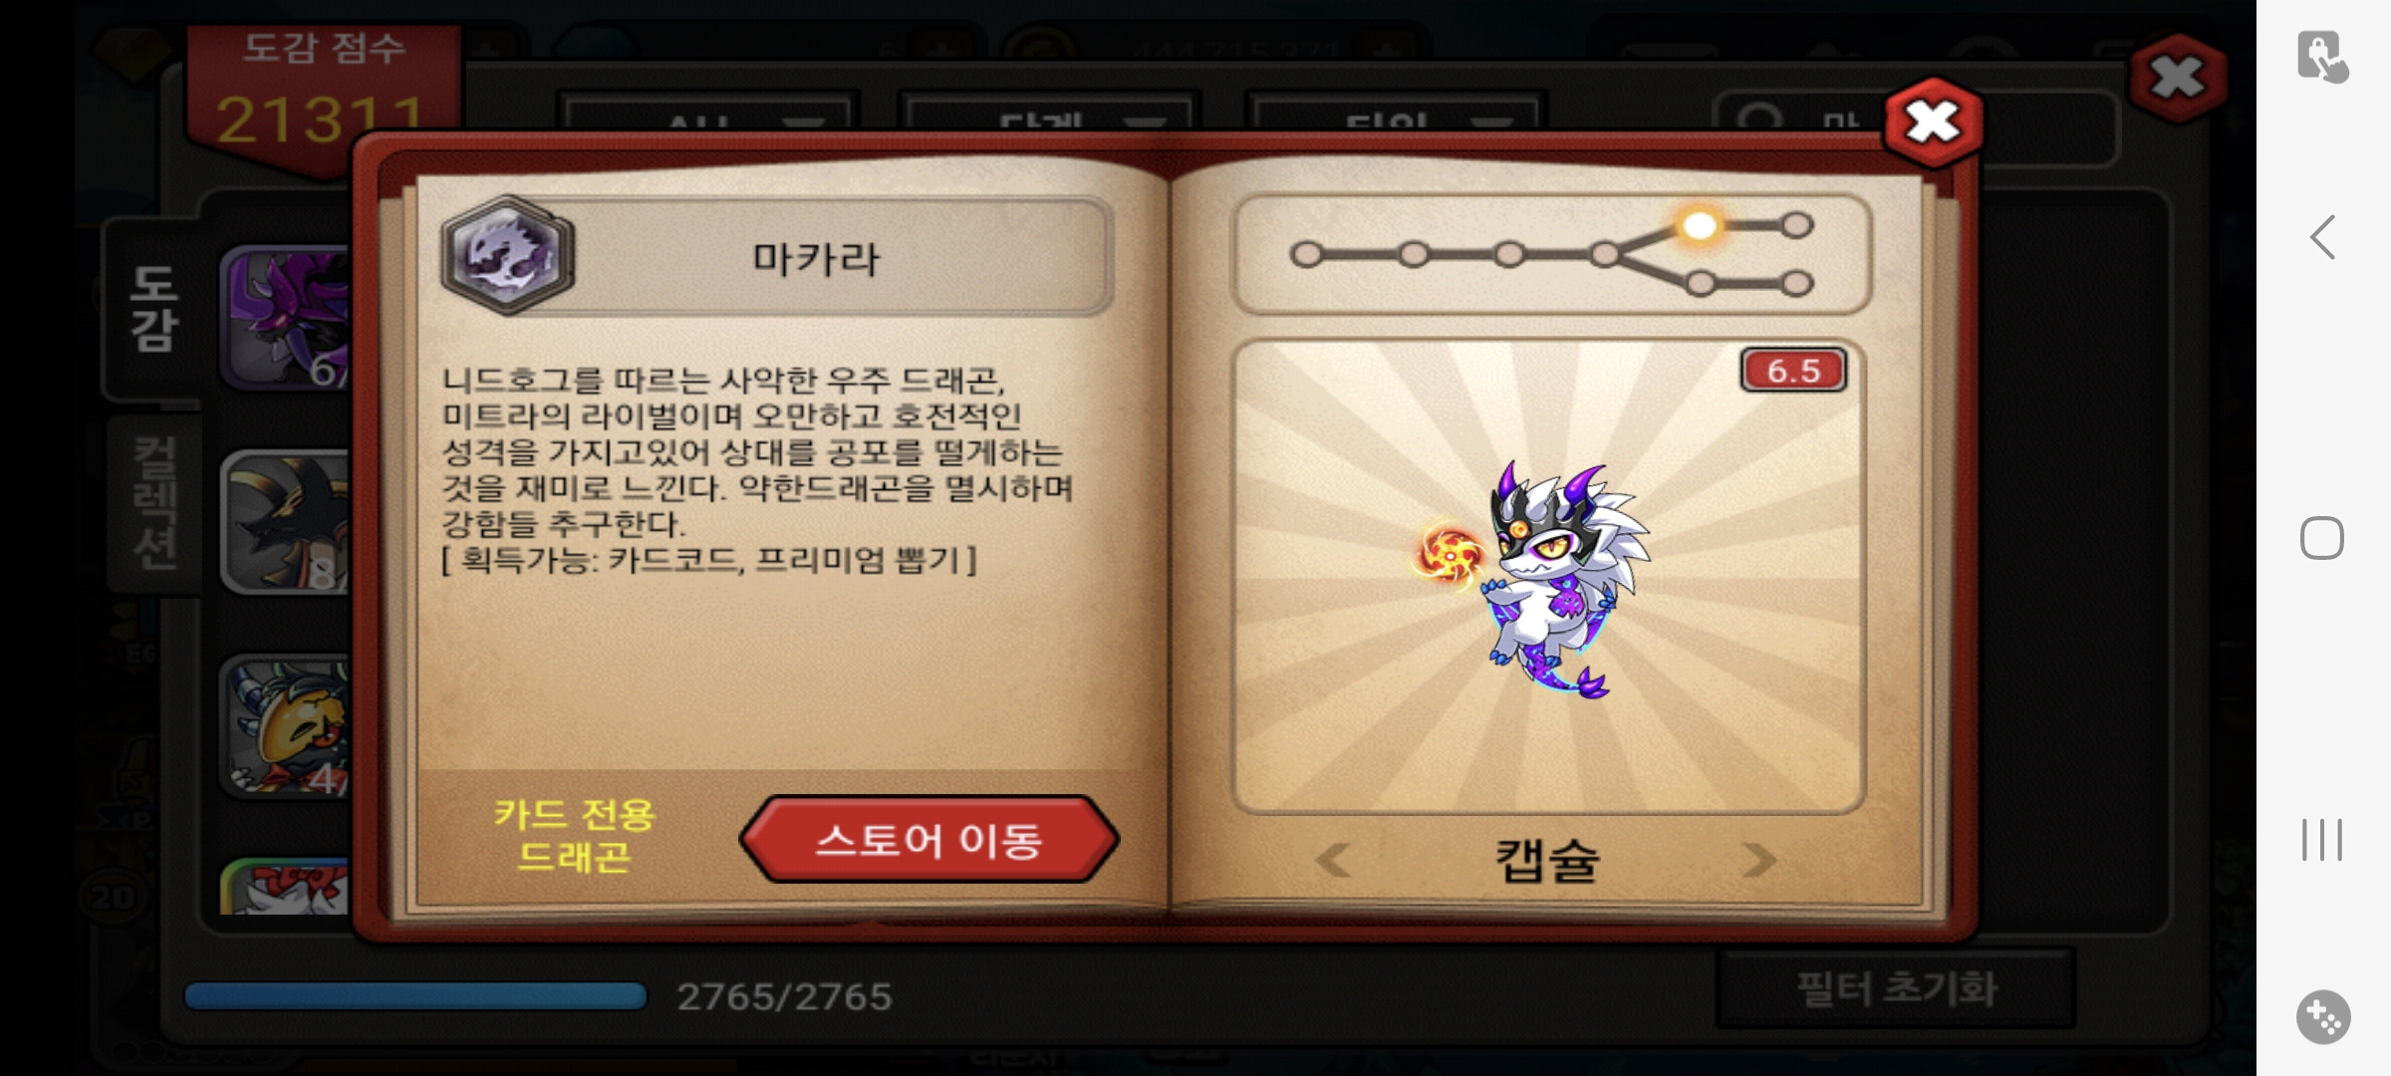This screenshot has width=2391, height=1076.
Task: Select the lower branch final evolution node
Action: 1796,284
